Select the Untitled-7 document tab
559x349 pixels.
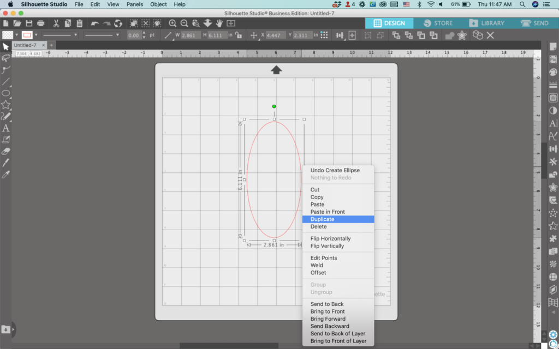point(25,45)
